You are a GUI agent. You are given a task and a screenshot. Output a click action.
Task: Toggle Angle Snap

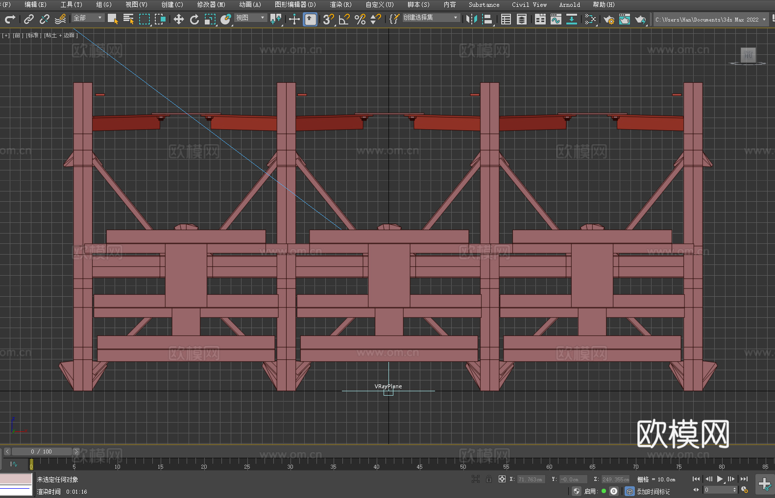(344, 19)
